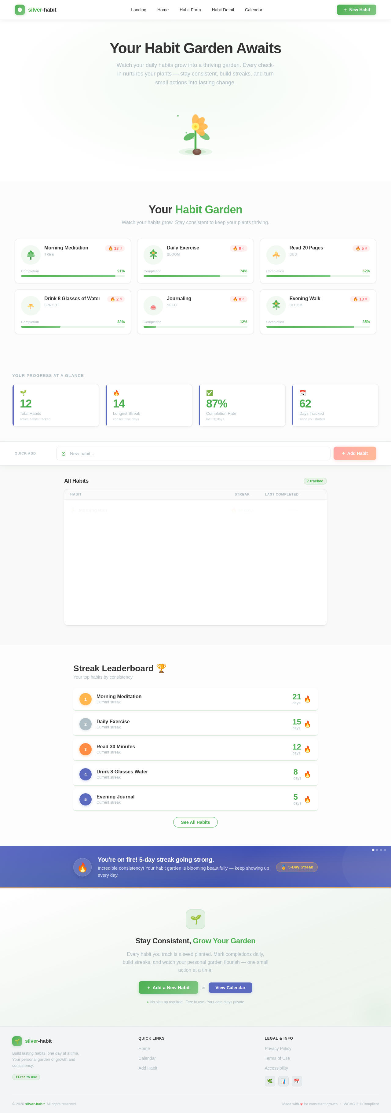Click Evening Walk completion progress bar

click(x=318, y=327)
